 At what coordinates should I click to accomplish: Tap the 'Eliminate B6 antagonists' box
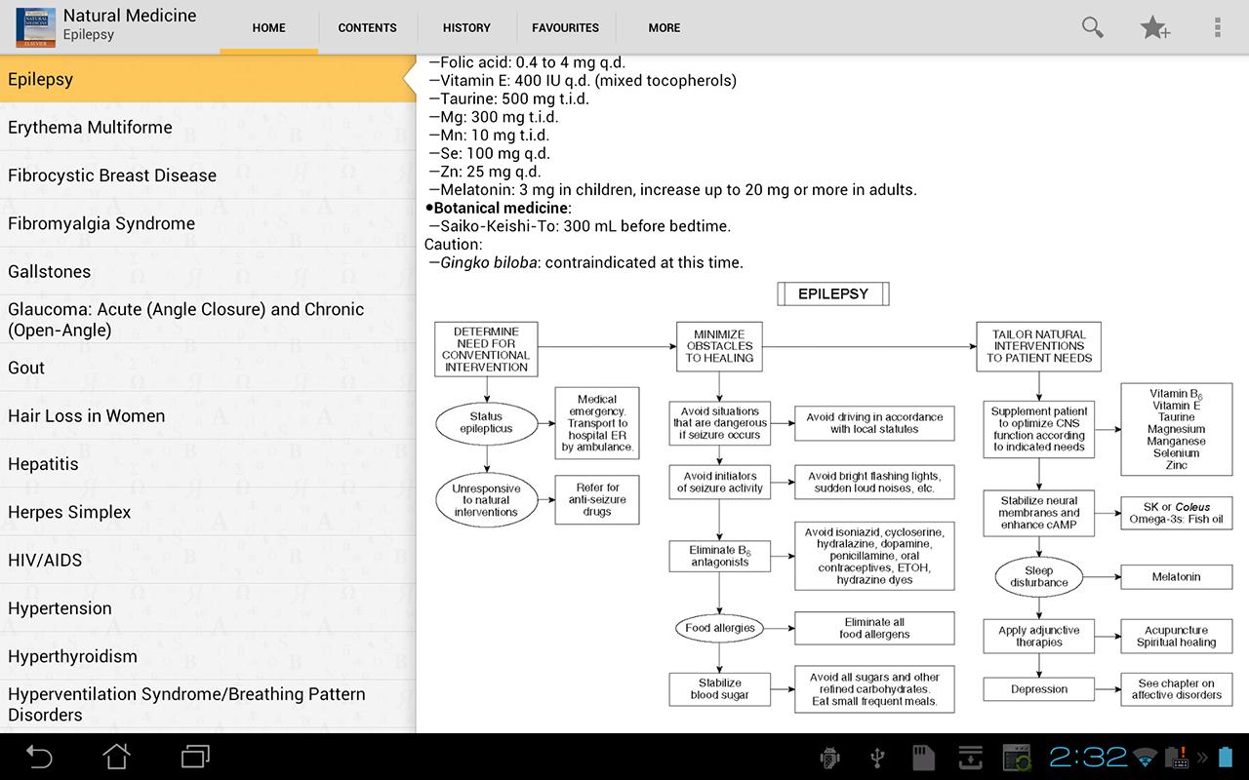coord(720,556)
